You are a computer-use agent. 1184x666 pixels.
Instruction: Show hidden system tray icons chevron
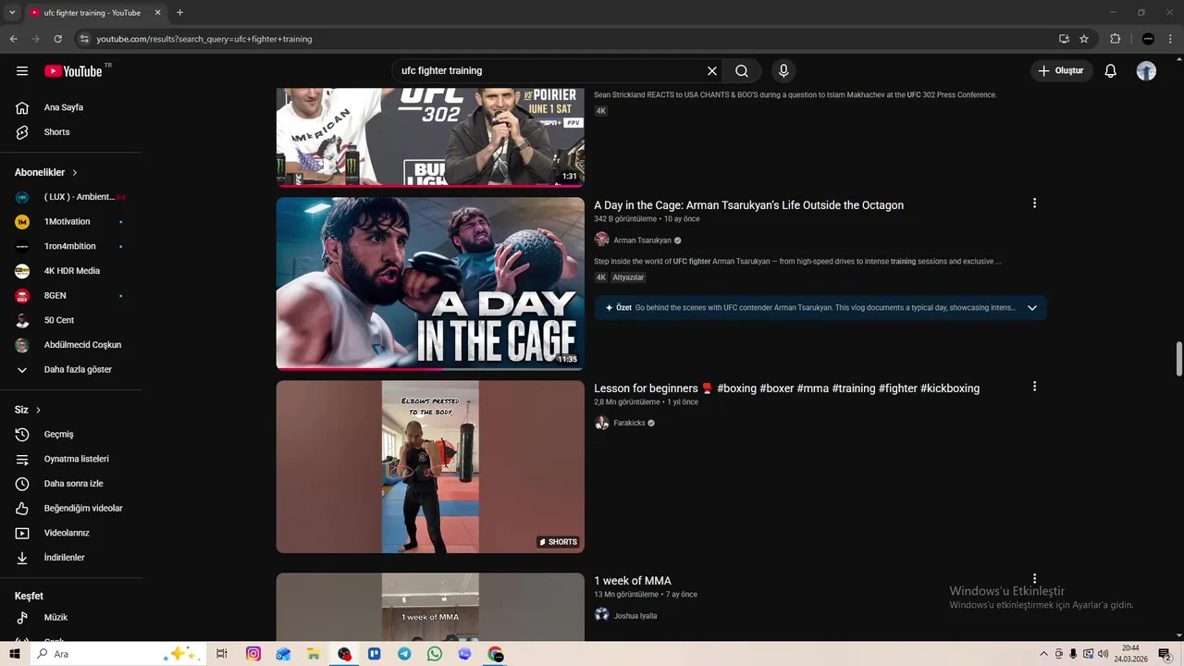pos(1044,654)
